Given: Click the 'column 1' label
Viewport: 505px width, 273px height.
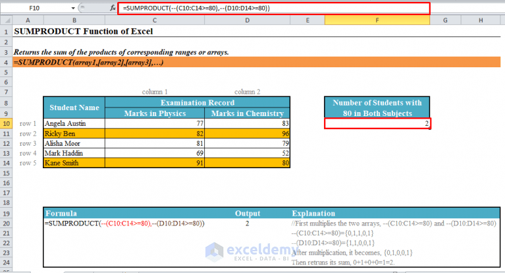Looking at the screenshot, I should click(x=155, y=92).
